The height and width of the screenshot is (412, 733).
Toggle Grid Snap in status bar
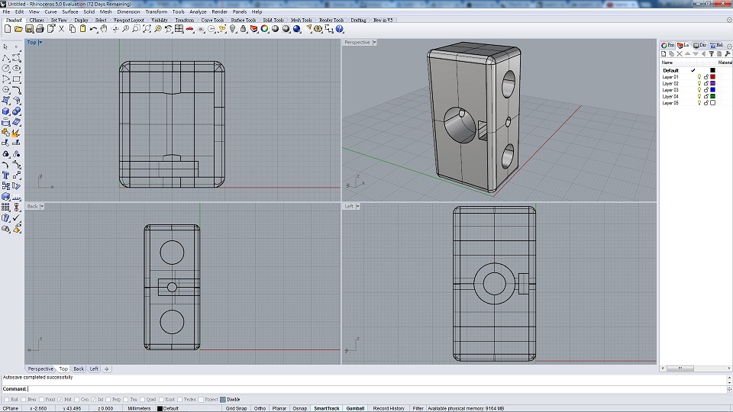click(x=236, y=408)
